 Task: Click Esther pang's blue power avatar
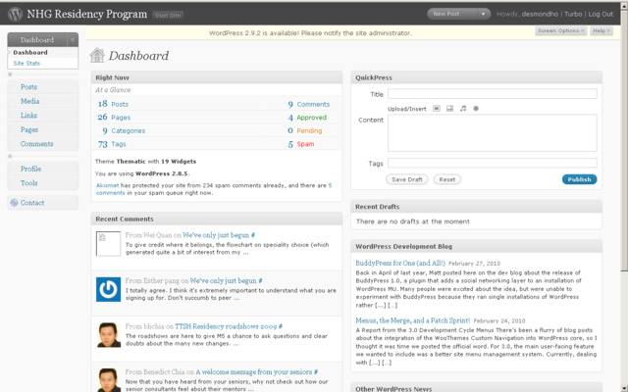point(108,289)
